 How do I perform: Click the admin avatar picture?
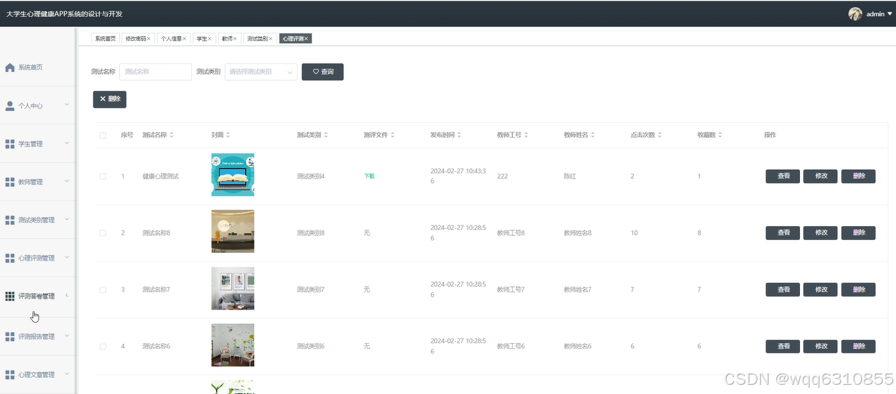[855, 14]
